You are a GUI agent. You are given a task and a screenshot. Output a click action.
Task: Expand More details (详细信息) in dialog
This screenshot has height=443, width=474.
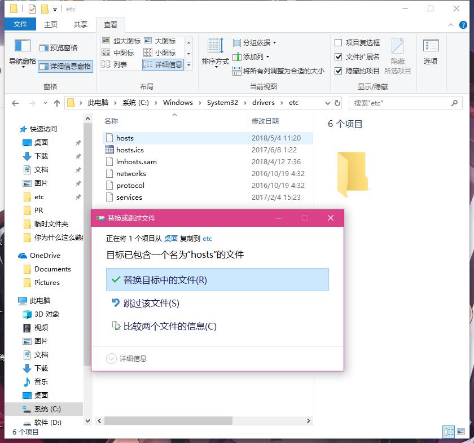pyautogui.click(x=126, y=359)
